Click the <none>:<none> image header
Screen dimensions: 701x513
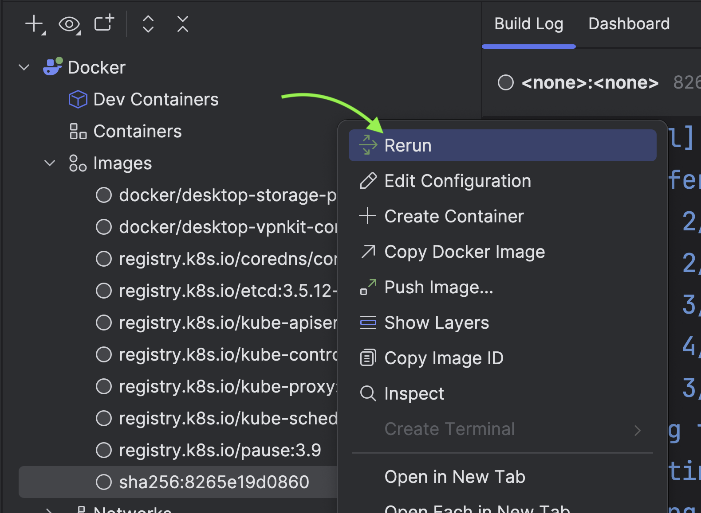[590, 82]
